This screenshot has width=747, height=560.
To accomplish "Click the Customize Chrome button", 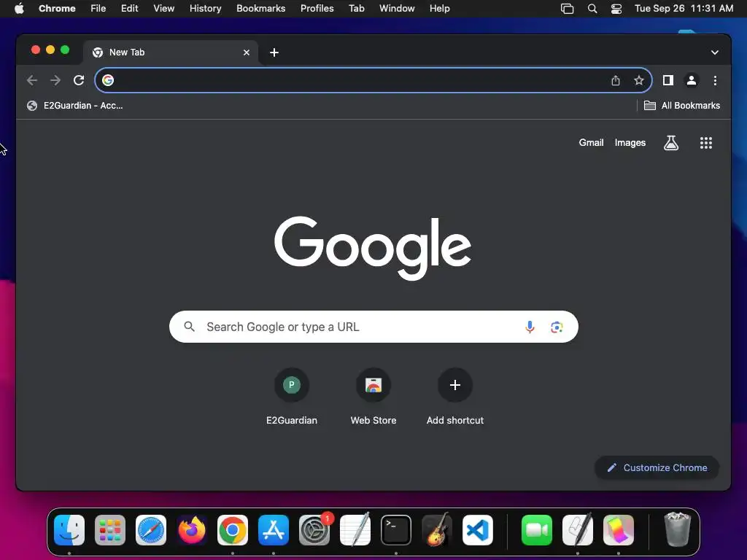I will [x=657, y=467].
